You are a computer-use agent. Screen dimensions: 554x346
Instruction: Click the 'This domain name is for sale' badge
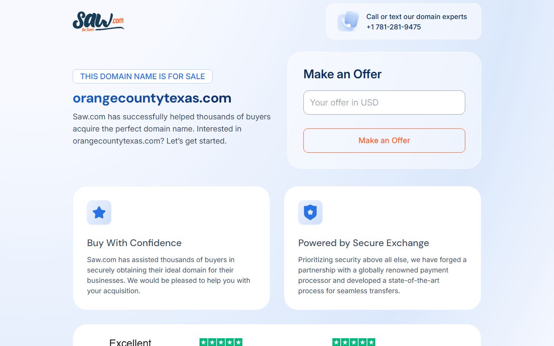pyautogui.click(x=142, y=76)
